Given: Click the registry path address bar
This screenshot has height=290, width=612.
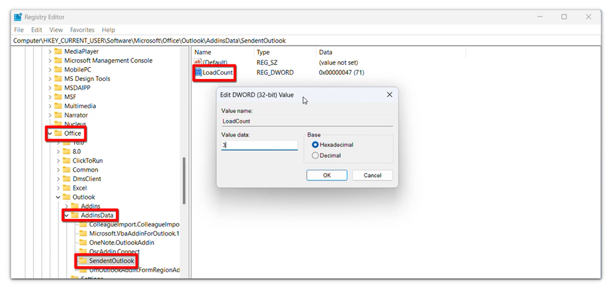Looking at the screenshot, I should click(x=307, y=40).
